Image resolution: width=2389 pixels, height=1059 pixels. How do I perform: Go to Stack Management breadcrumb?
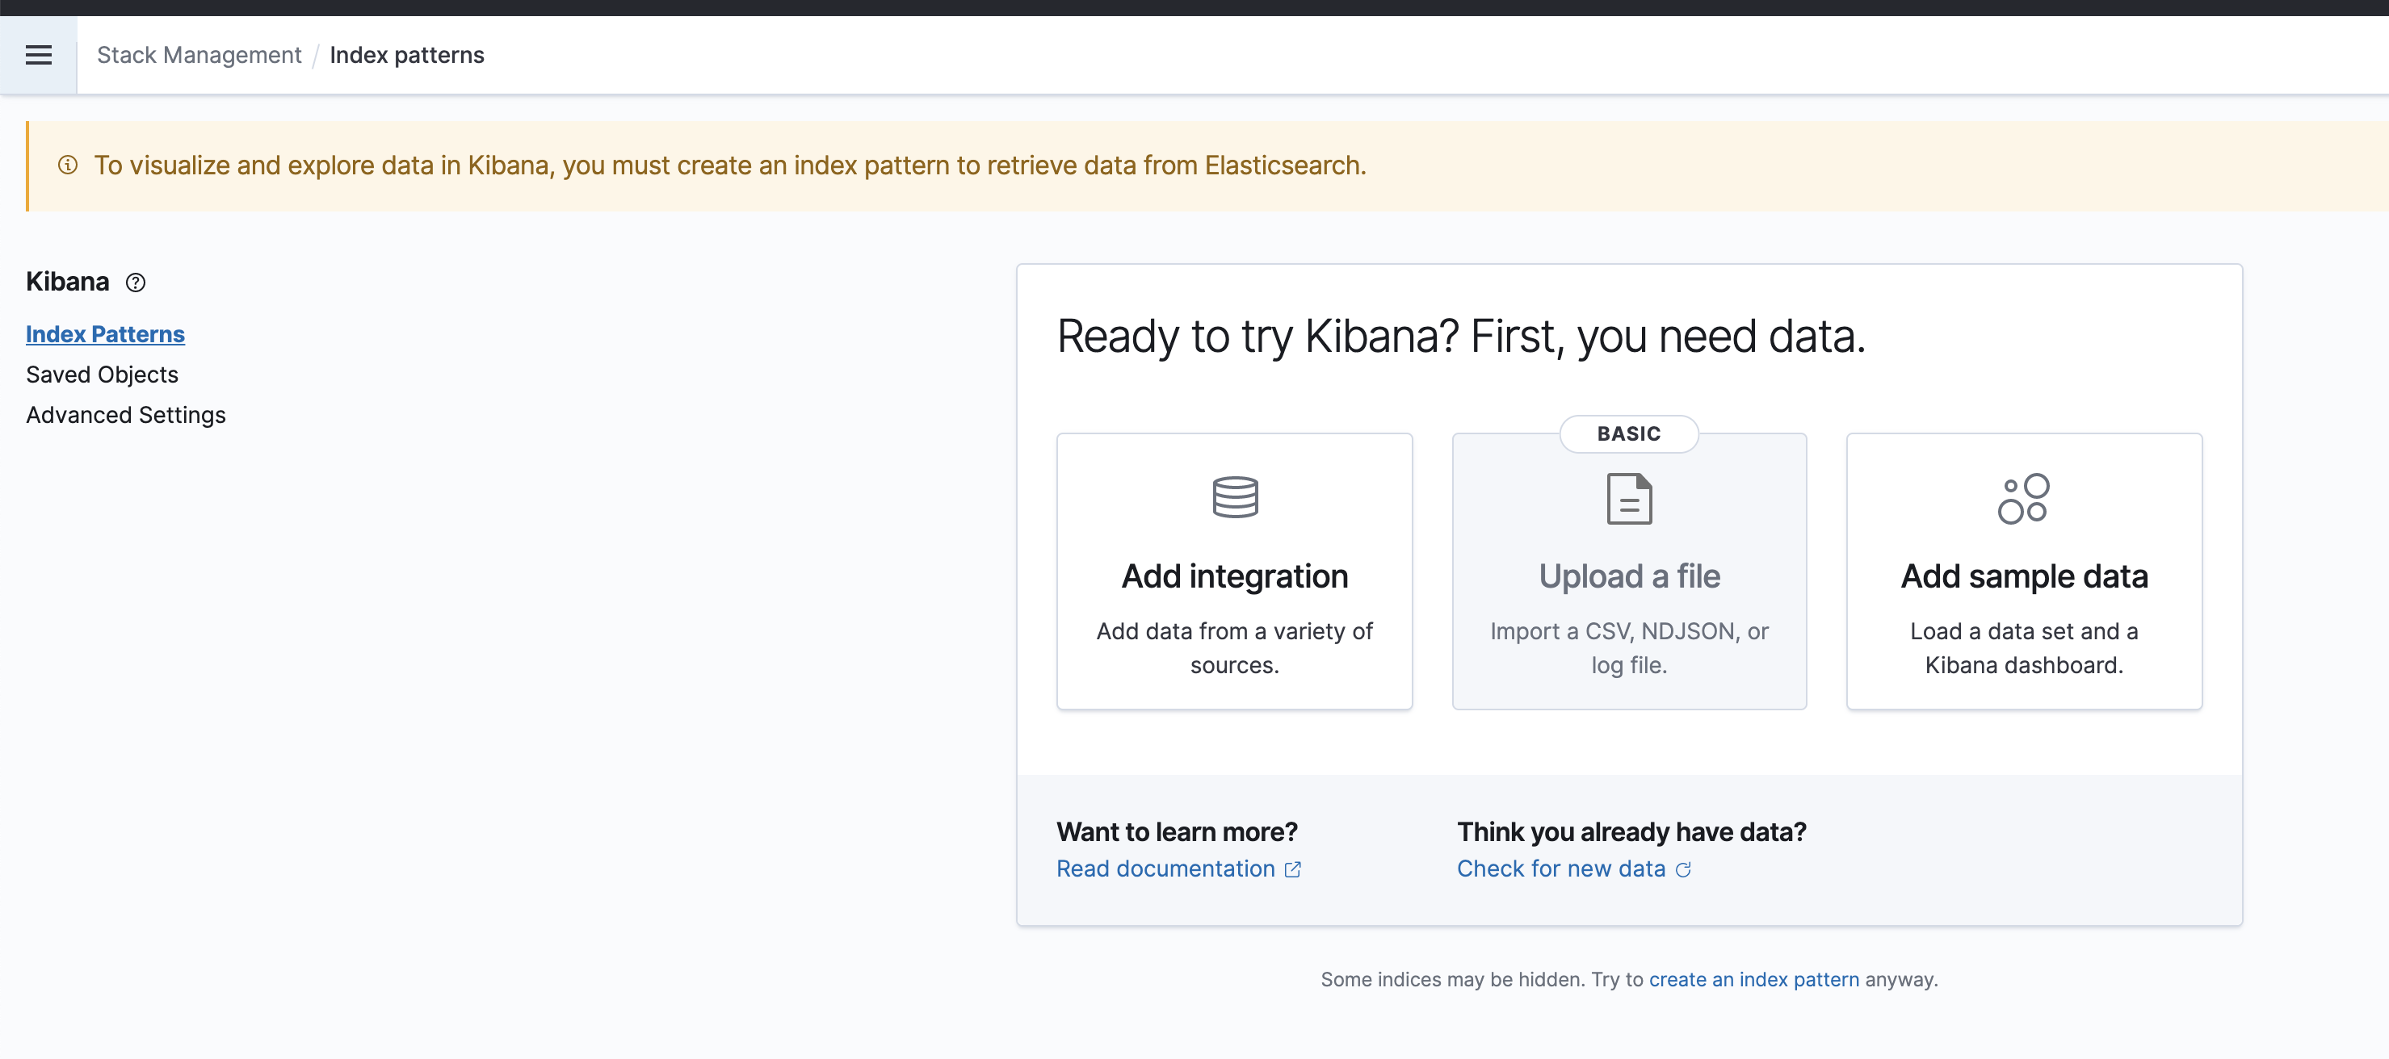tap(199, 56)
